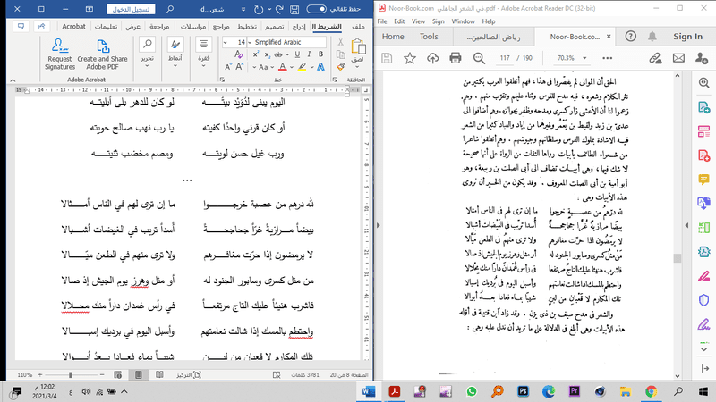
Task: Click the search magnifier in Word title bar
Action: 170,9
